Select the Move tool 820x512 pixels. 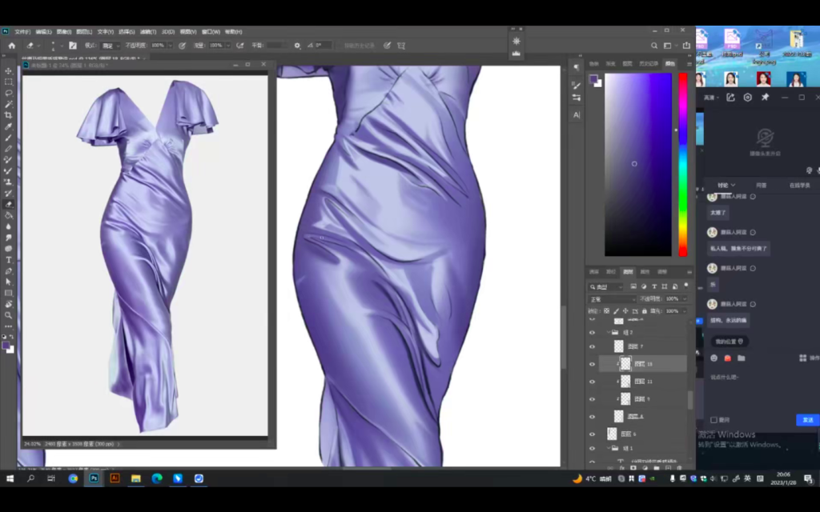9,71
